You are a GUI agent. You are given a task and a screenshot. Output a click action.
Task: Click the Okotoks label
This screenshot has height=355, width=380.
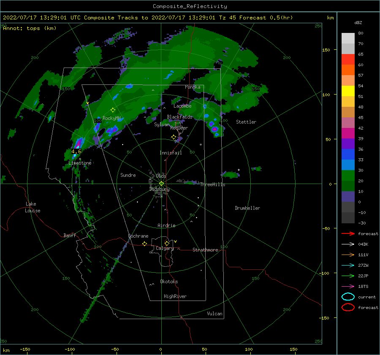tap(169, 282)
